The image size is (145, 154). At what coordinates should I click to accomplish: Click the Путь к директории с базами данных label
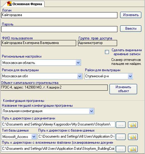(x=66, y=130)
